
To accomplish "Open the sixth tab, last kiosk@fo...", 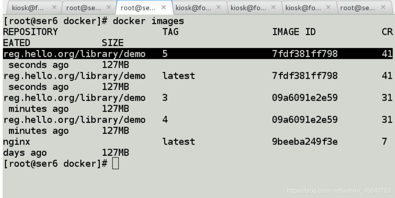I will point(309,8).
